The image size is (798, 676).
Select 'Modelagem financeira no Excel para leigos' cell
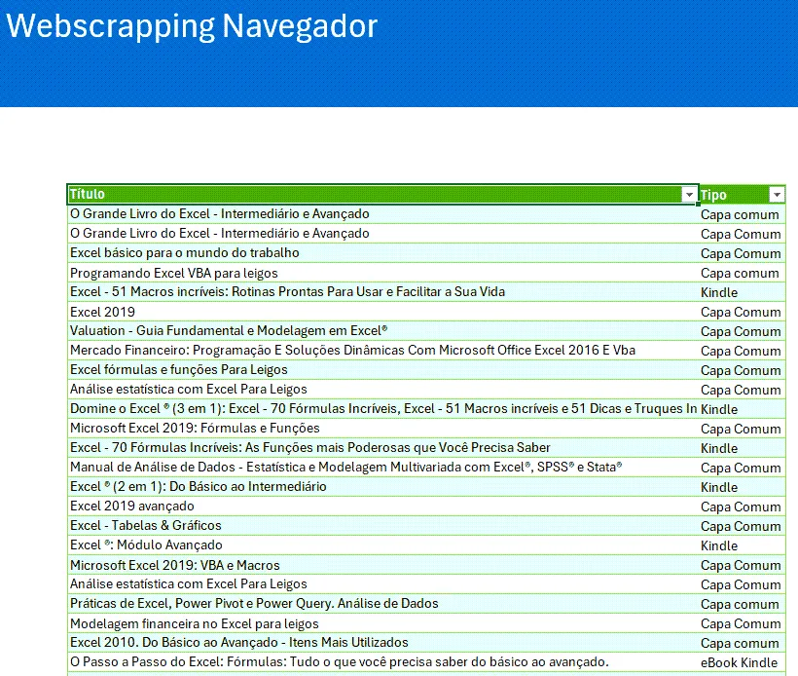click(382, 623)
